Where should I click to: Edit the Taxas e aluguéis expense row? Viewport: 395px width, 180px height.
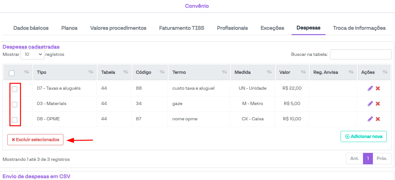370,88
